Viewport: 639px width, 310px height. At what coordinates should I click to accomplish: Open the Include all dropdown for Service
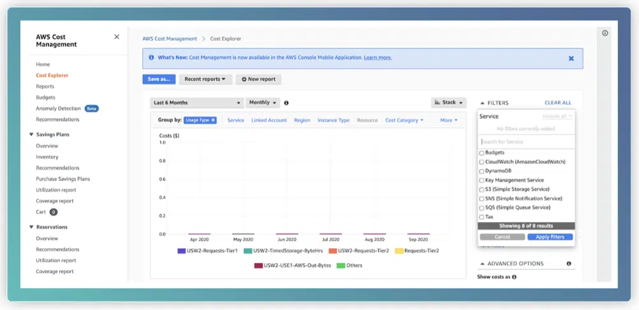557,116
